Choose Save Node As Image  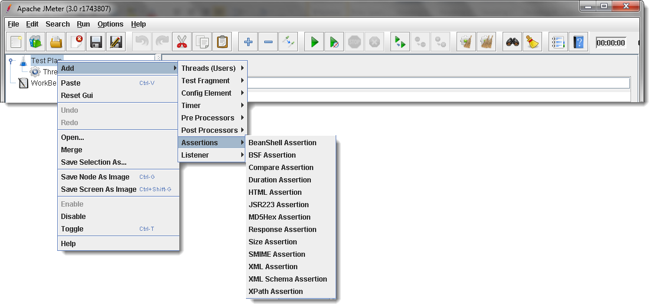point(119,177)
